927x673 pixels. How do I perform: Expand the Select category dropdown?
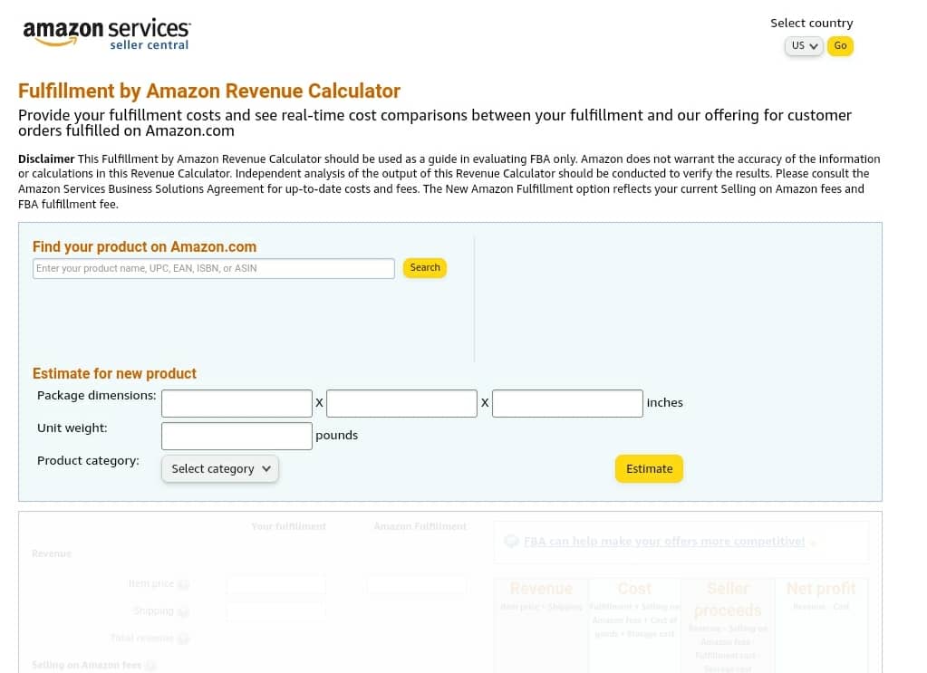tap(220, 468)
